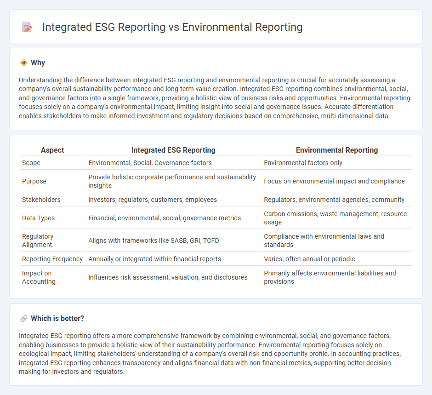Click the Aspect column header

pyautogui.click(x=52, y=150)
